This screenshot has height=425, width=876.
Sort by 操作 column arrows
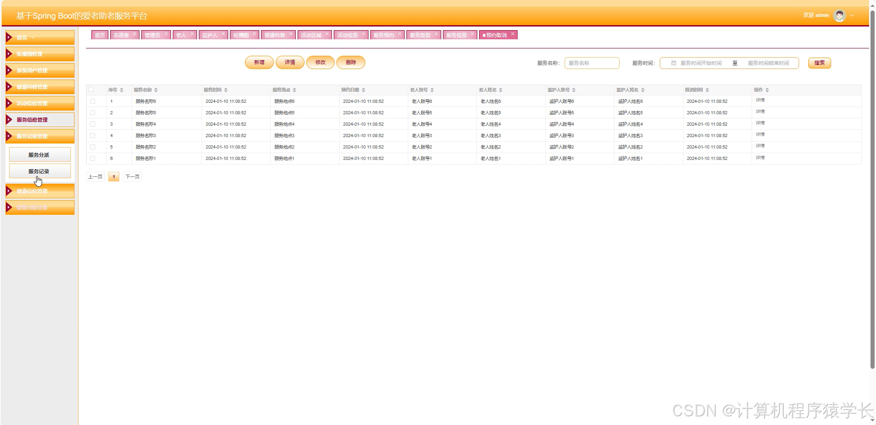pyautogui.click(x=767, y=90)
